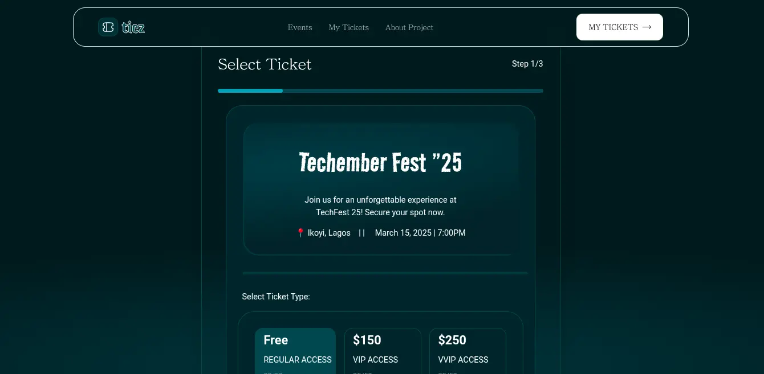This screenshot has height=374, width=764.
Task: Click the event description text
Action: pyautogui.click(x=380, y=206)
